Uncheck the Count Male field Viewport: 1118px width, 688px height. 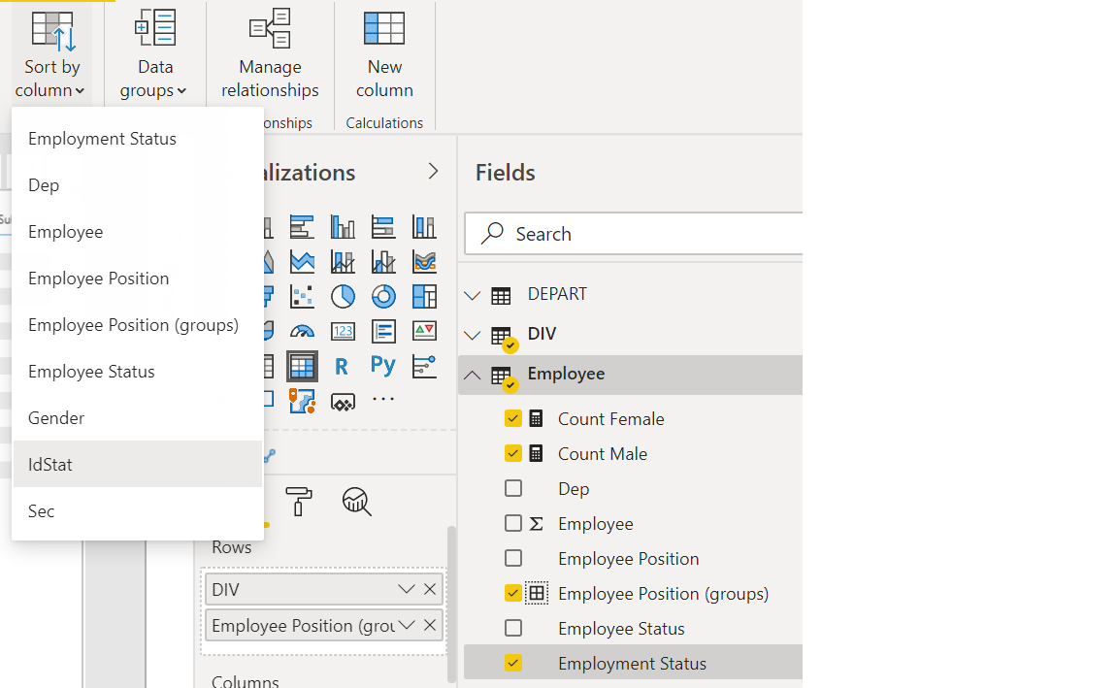pyautogui.click(x=512, y=453)
